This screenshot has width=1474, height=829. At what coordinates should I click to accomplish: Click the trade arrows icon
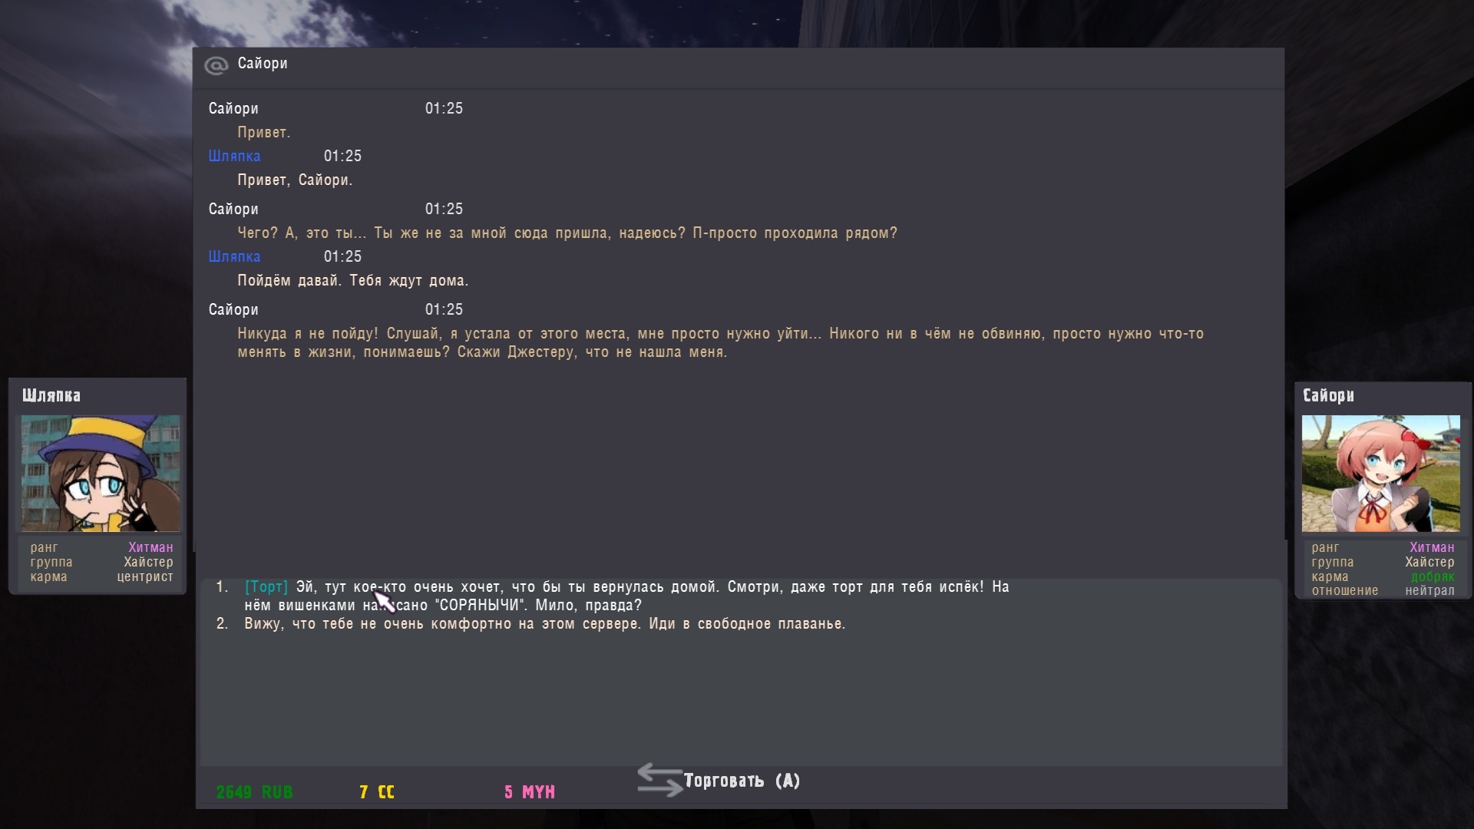pyautogui.click(x=659, y=779)
